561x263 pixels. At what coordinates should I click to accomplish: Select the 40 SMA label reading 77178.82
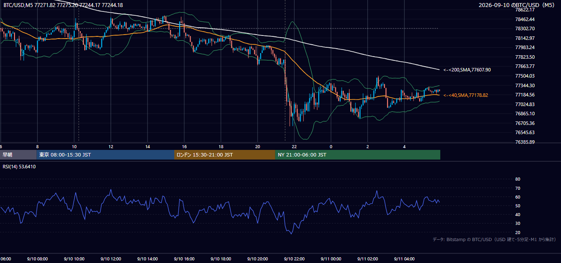[x=465, y=95]
